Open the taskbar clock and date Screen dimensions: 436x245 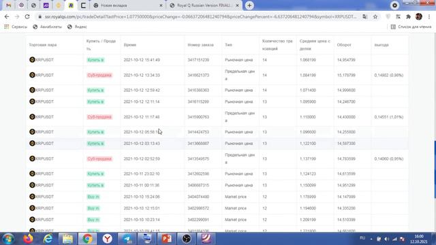(419, 239)
